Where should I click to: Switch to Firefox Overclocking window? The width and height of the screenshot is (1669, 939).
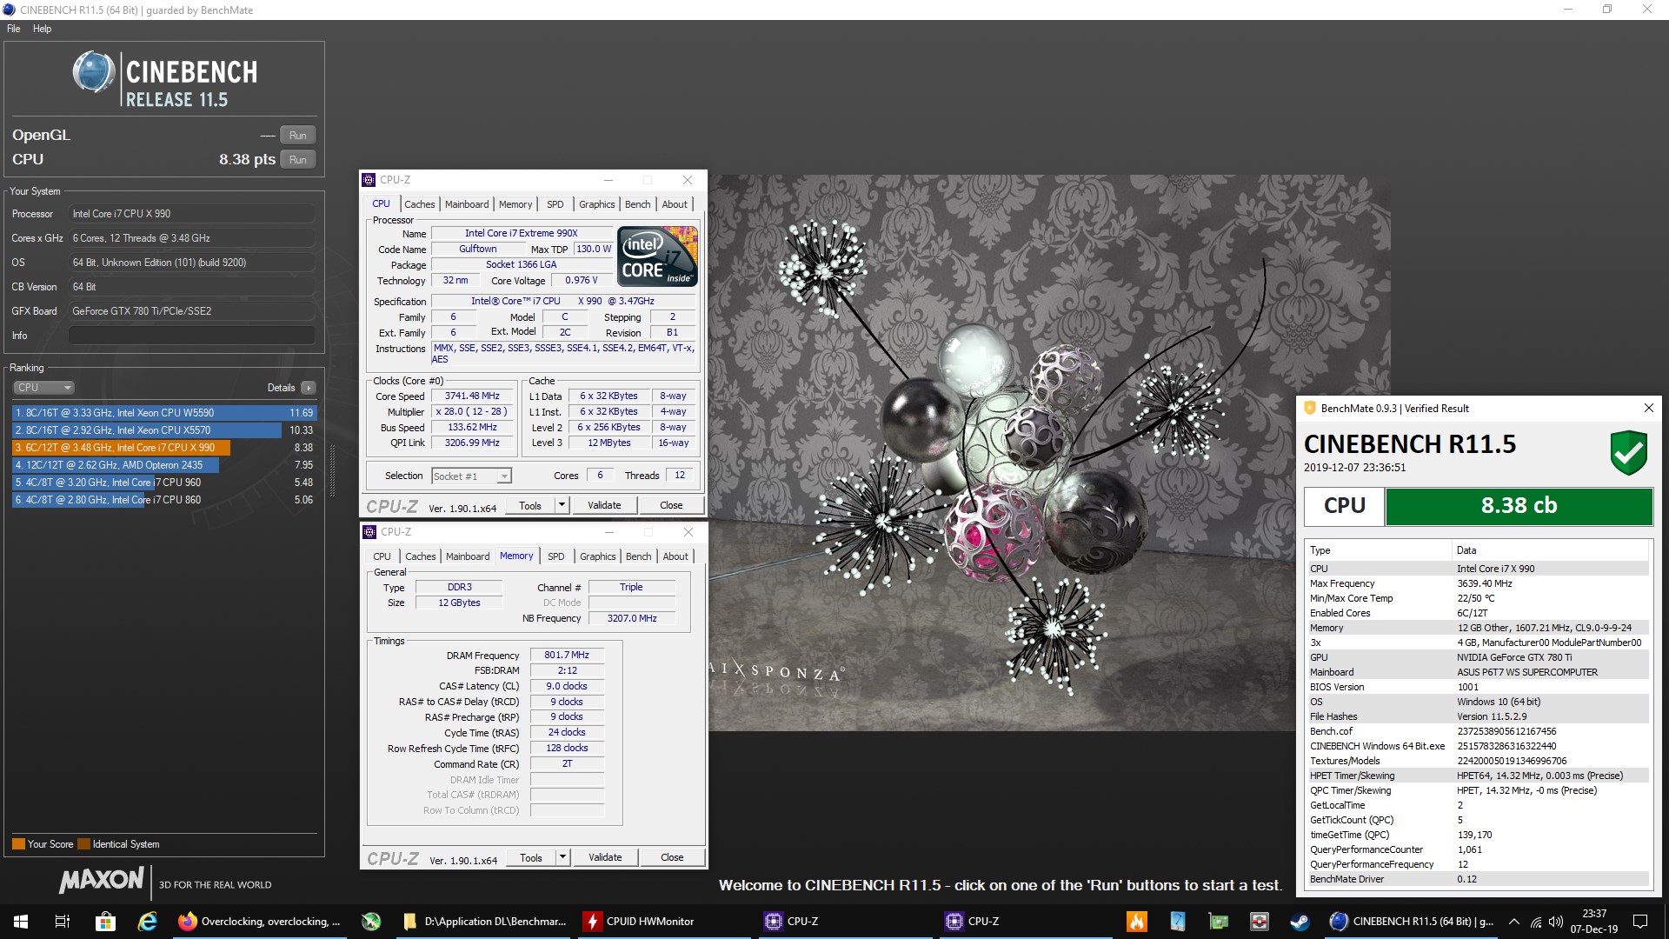pyautogui.click(x=258, y=922)
